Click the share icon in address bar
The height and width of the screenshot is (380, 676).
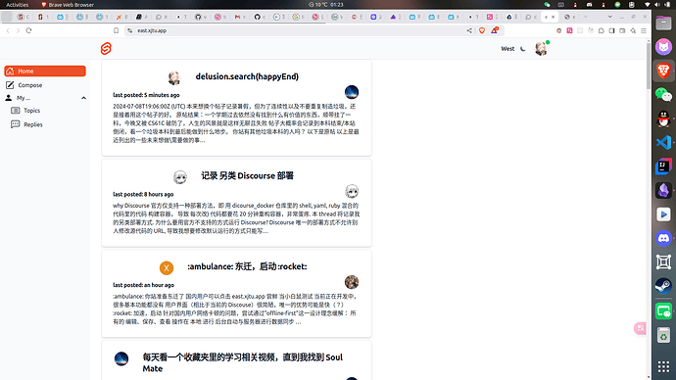(x=469, y=30)
